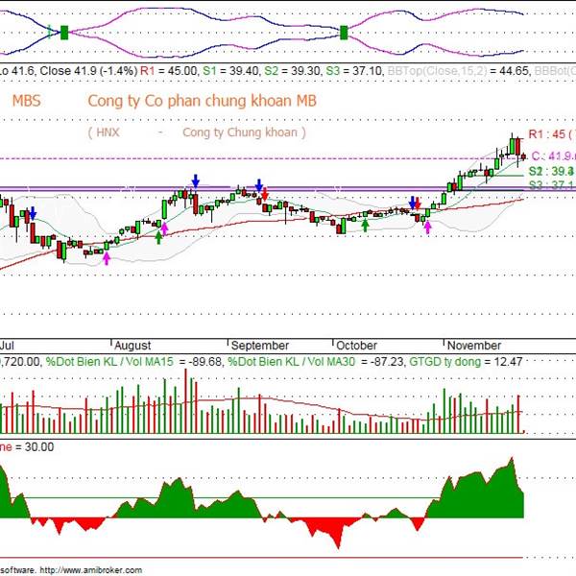Click the 'Jul' month label on the time axis
Image resolution: width=576 pixels, height=576 pixels.
point(7,346)
